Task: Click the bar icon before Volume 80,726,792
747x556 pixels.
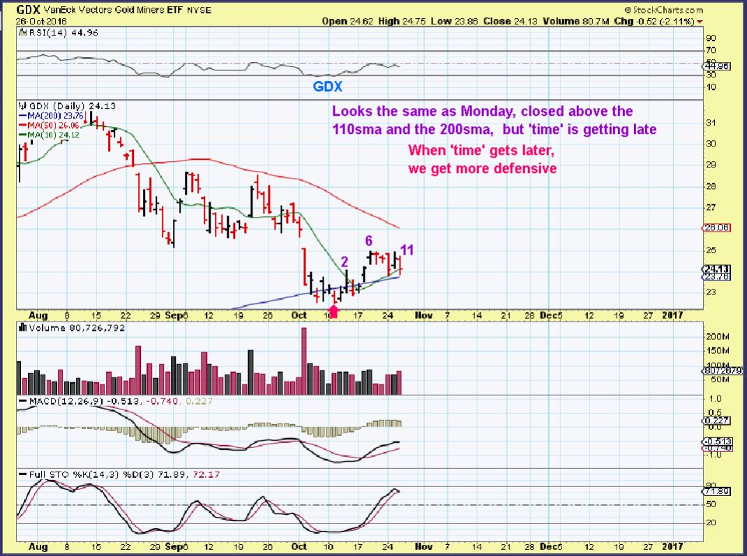Action: click(x=22, y=328)
